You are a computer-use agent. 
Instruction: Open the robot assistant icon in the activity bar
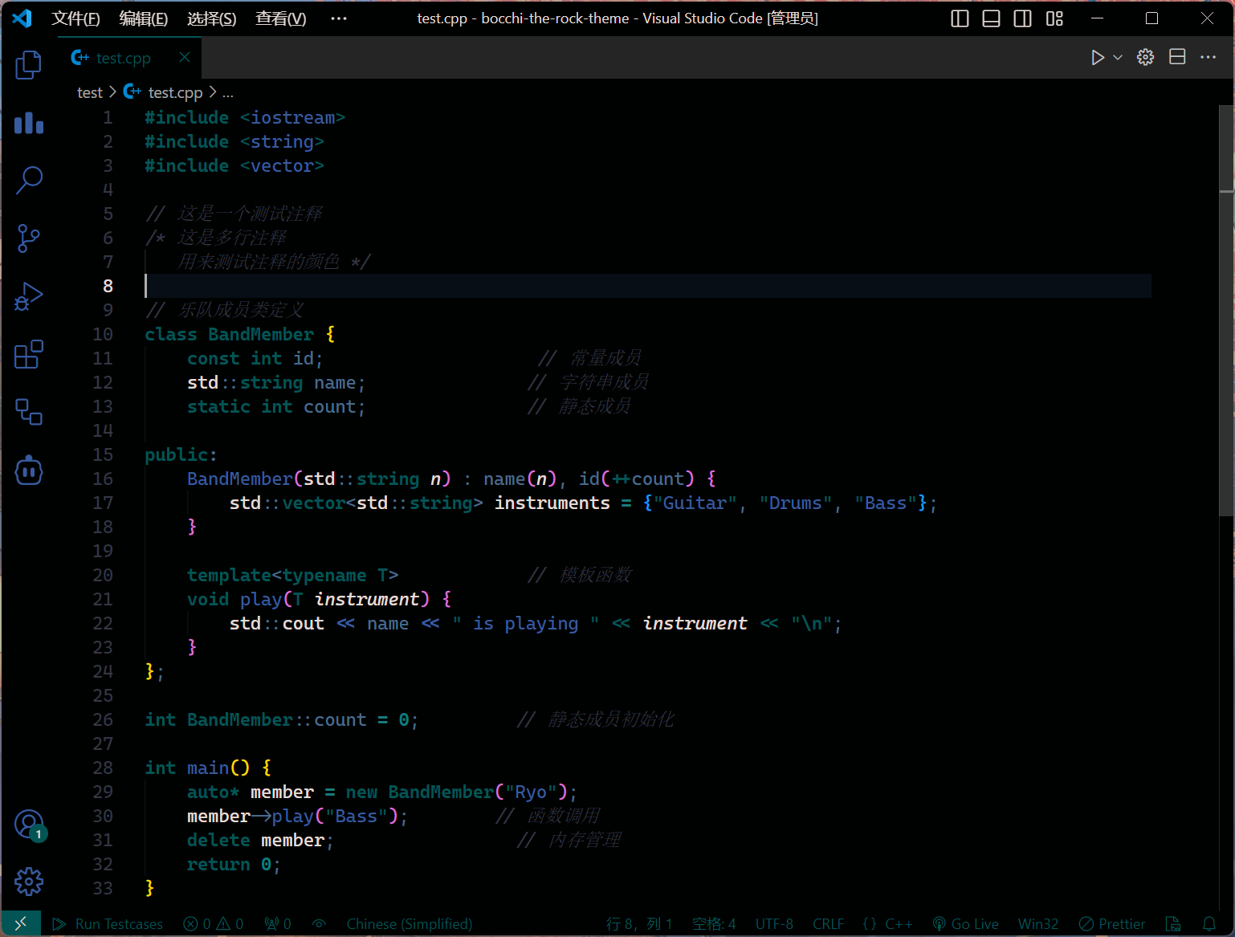(29, 471)
